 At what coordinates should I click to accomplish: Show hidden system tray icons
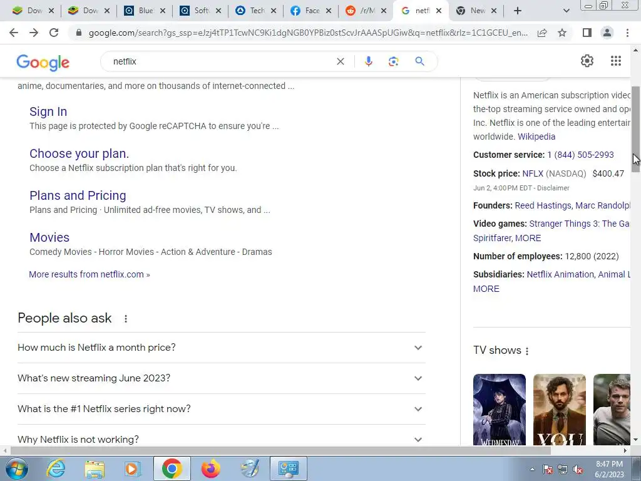click(532, 469)
